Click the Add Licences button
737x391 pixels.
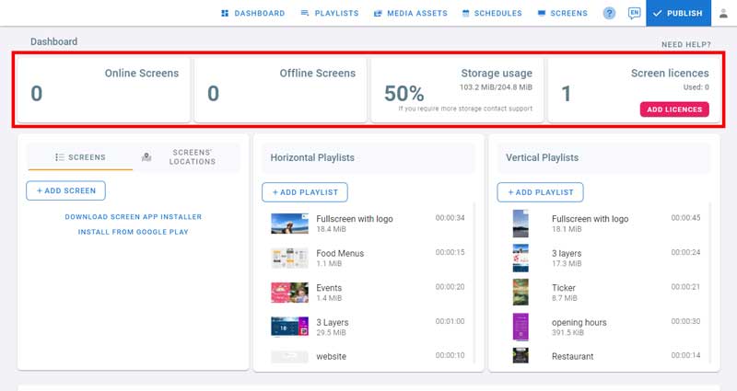coord(673,109)
